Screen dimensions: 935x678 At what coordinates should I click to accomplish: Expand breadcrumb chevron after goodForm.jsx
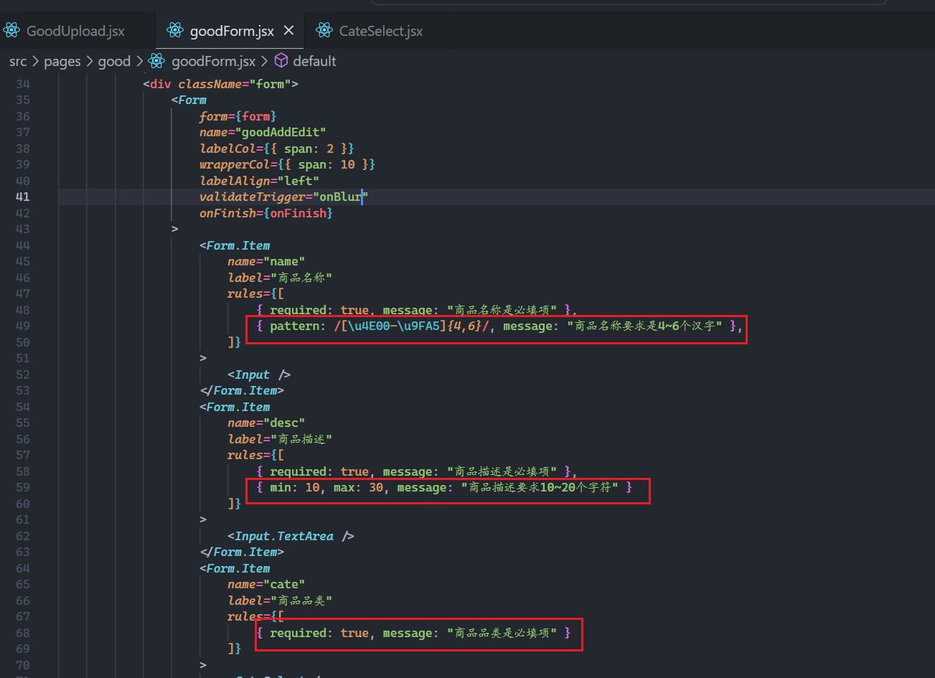(x=264, y=62)
